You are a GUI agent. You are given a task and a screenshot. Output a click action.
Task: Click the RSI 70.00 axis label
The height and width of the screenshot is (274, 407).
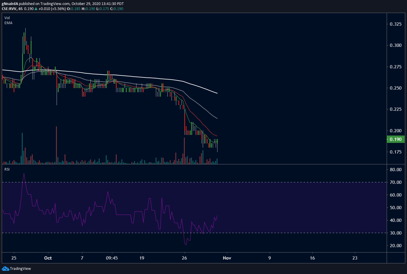coord(396,182)
